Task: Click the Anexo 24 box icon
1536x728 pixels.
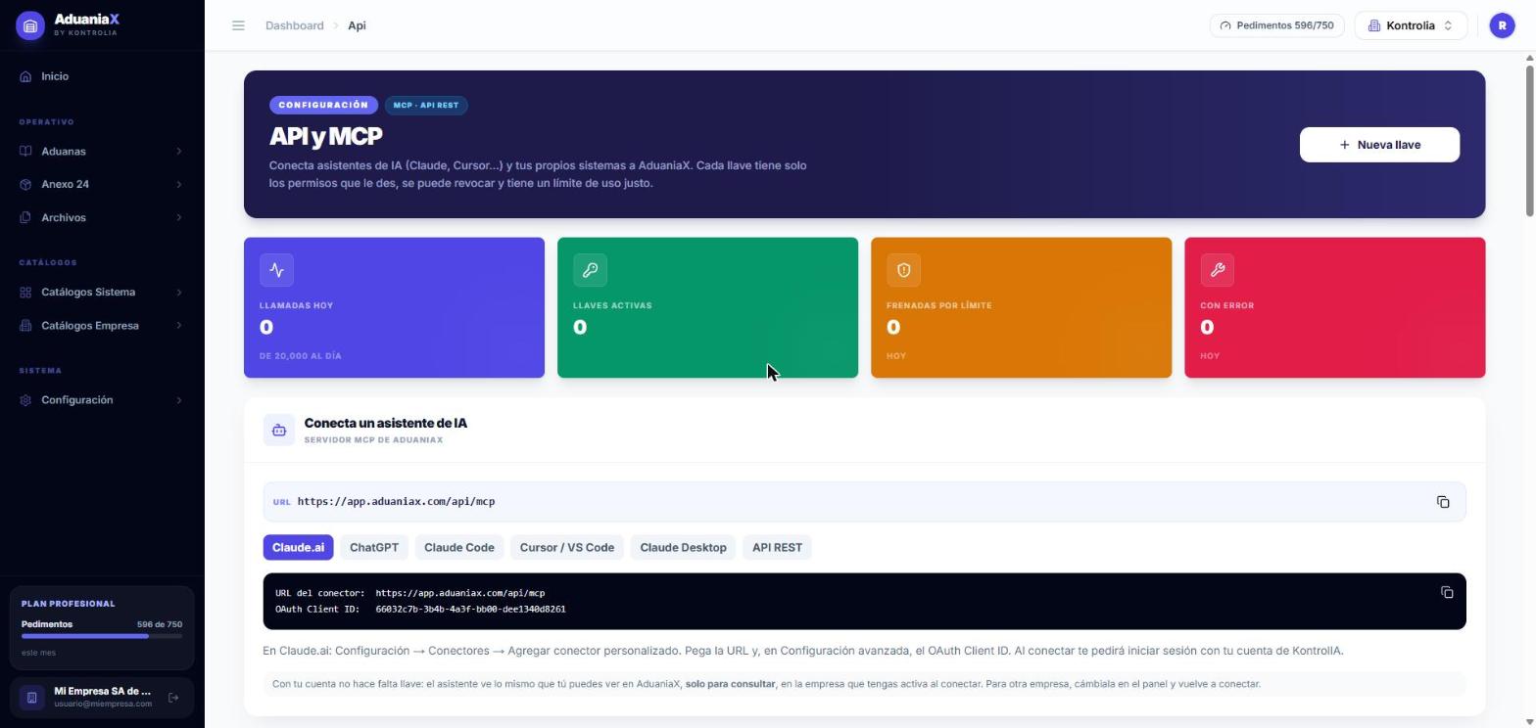Action: point(25,184)
